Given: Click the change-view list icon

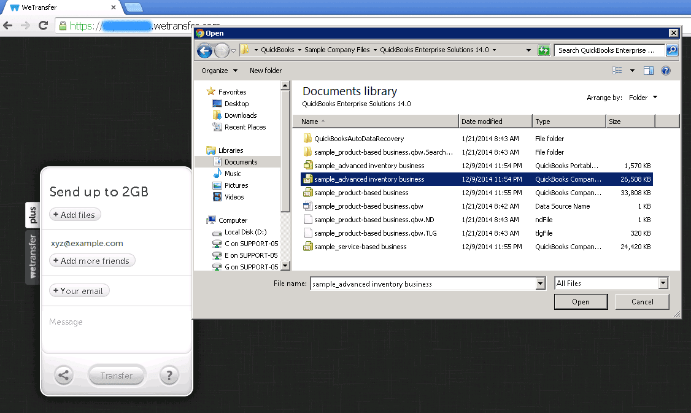Looking at the screenshot, I should tap(617, 70).
